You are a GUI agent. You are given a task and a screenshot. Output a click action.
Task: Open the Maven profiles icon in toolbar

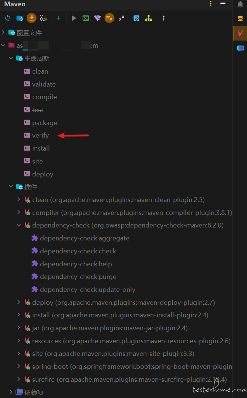point(43,18)
